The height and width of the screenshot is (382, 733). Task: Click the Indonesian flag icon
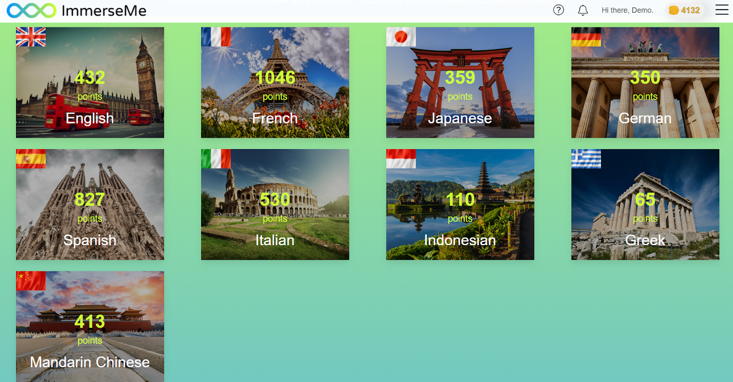click(x=401, y=159)
